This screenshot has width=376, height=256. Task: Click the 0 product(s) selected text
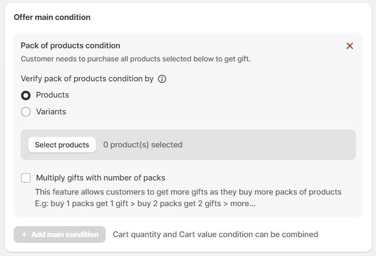pyautogui.click(x=143, y=145)
